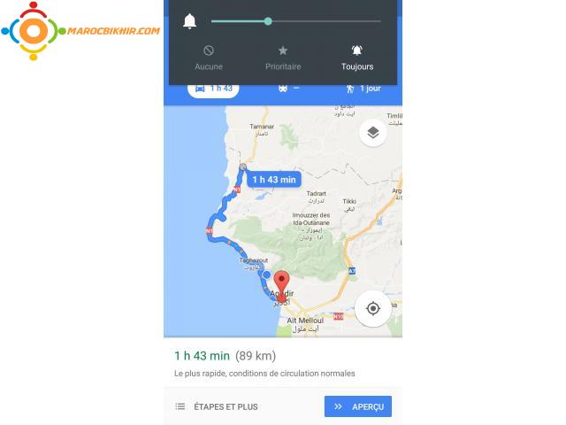The width and height of the screenshot is (566, 425).
Task: Open the map layers button
Action: (373, 133)
